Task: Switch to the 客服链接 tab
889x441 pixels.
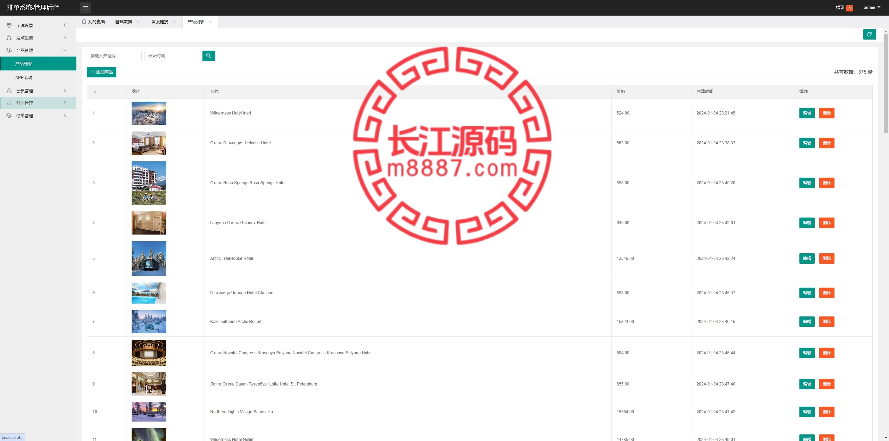Action: click(160, 22)
